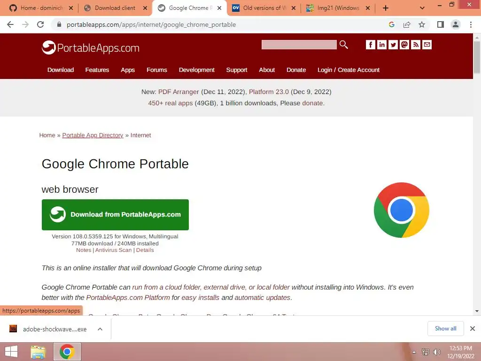Open the Notes link
Screen dimensions: 481x361
(84, 250)
